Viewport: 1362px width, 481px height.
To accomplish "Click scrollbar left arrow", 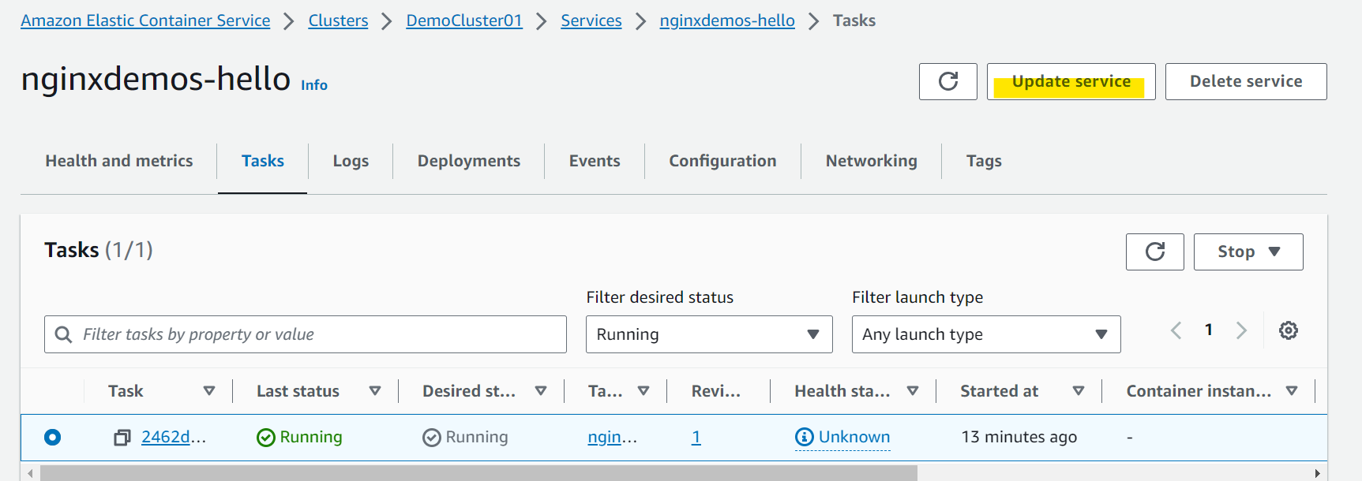I will [x=30, y=473].
